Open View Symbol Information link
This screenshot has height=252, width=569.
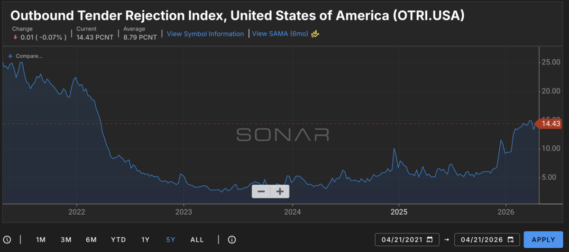coord(205,34)
